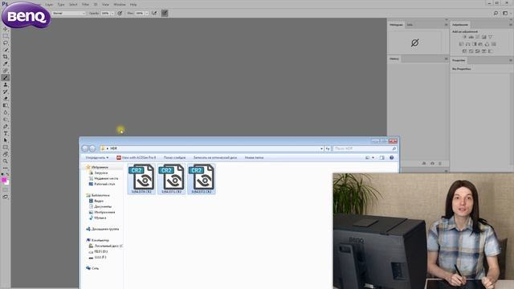Add a Brightness/Contrast adjustment
The width and height of the screenshot is (514, 289).
(x=464, y=37)
